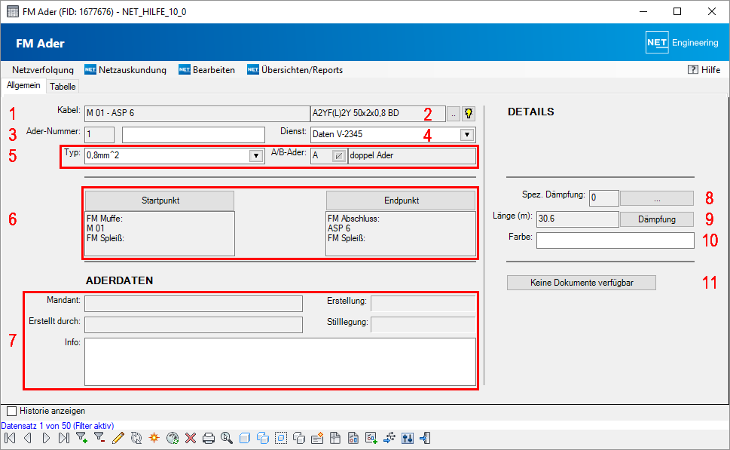Click the Dämpfung button

pos(655,219)
